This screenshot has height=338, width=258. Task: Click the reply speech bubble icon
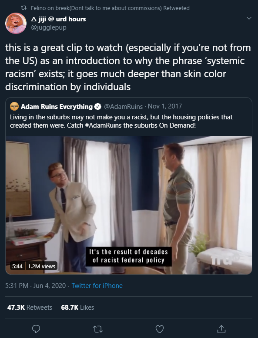click(36, 329)
